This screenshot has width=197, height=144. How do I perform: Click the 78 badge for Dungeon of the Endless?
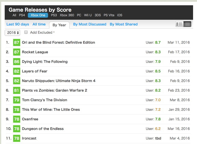[17, 129]
